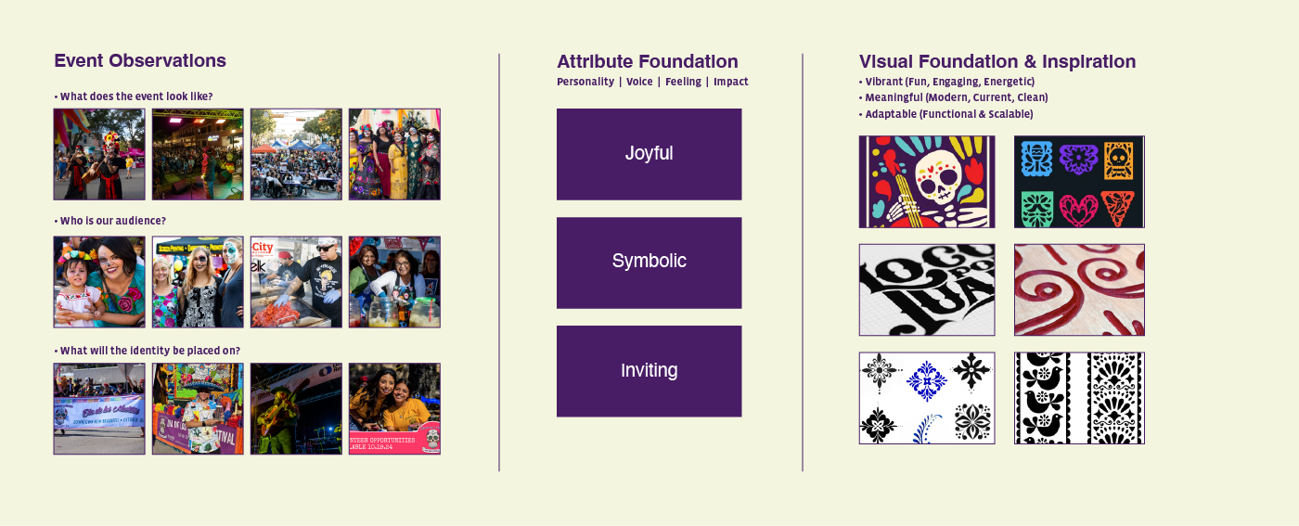This screenshot has height=526, width=1299.
Task: Select the black lettering sketch image
Action: (927, 289)
